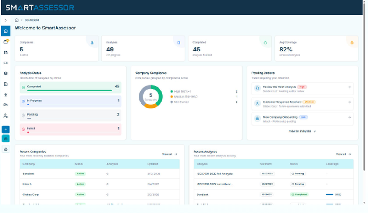The height and width of the screenshot is (213, 368).
Task: Click the building icon on the Companies card
Action: point(92,42)
